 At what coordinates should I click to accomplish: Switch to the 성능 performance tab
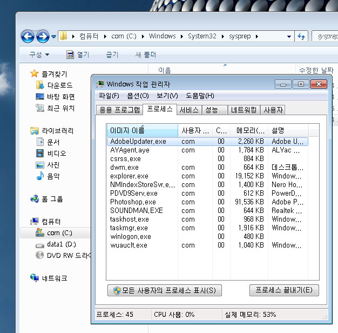pyautogui.click(x=215, y=110)
